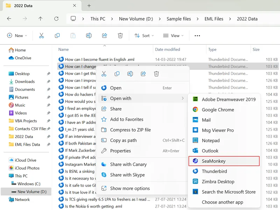The image size is (280, 210).
Task: Click the chevron after This PC in the address bar
Action: 112,19
